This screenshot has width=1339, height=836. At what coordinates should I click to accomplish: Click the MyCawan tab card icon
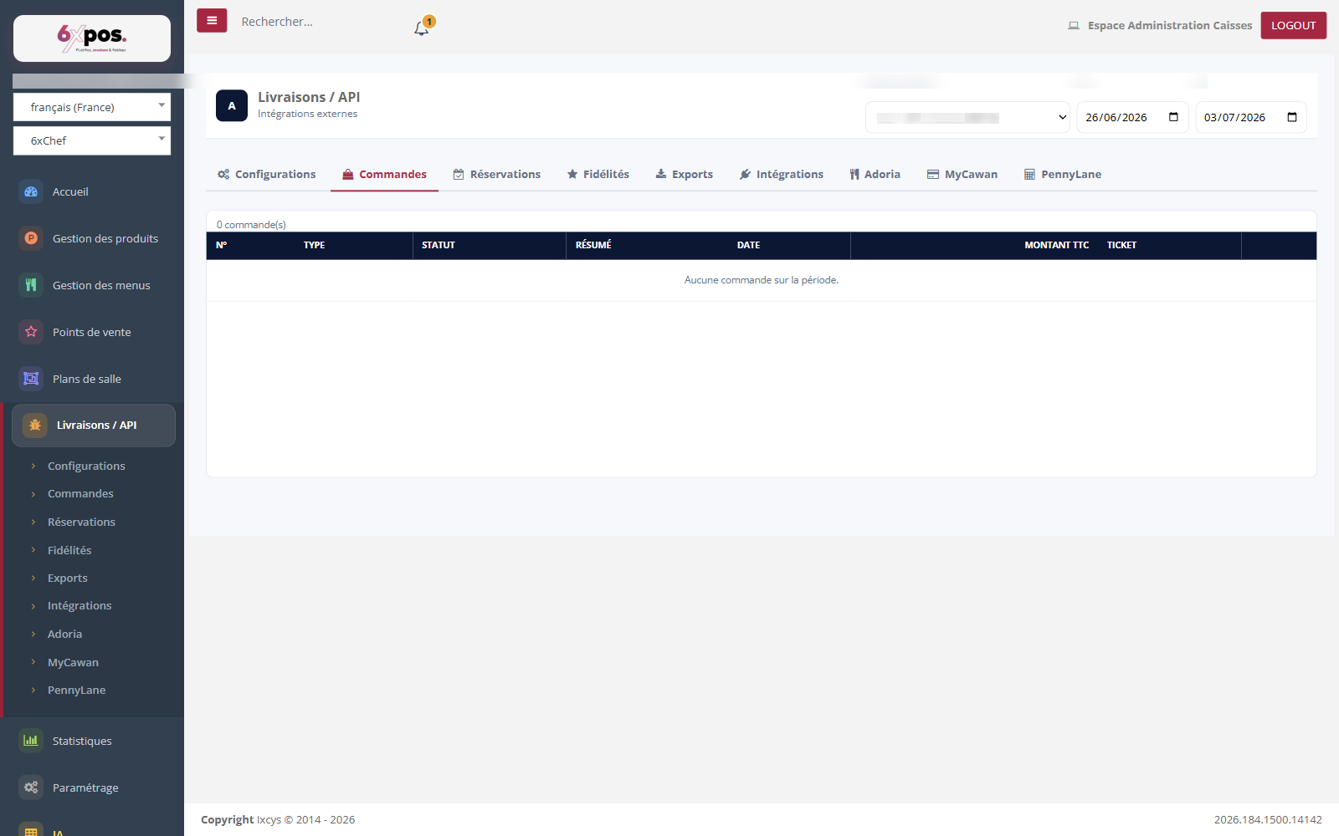933,175
